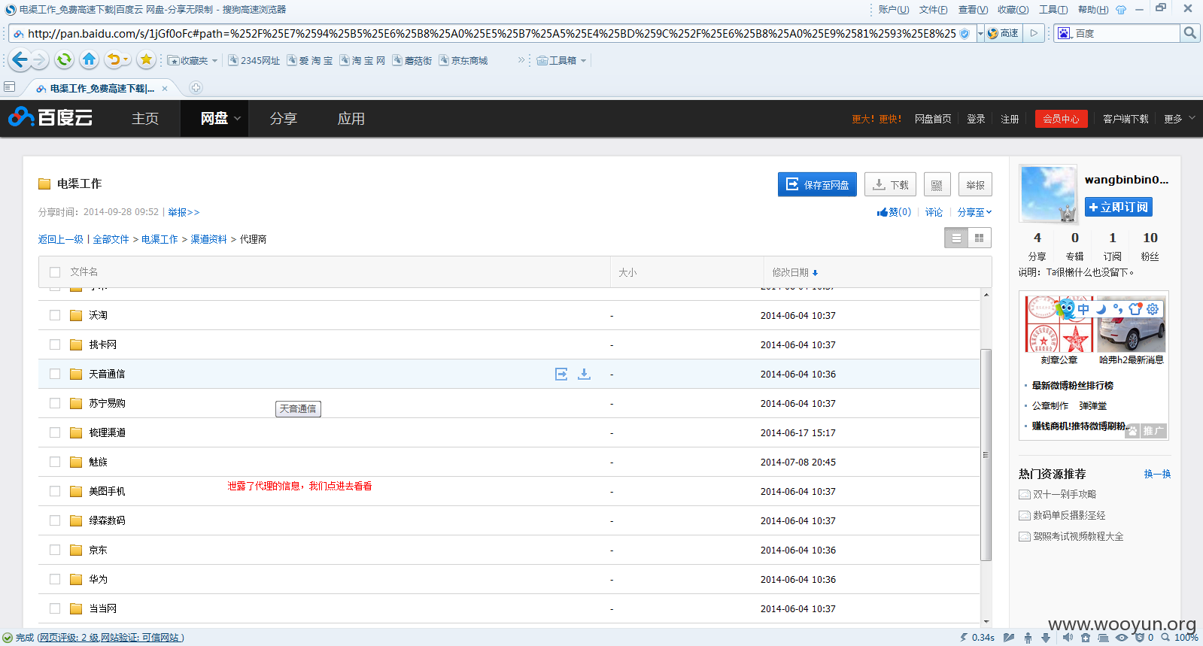Check the box for 绿森数码 folder
1203x646 pixels.
click(55, 520)
